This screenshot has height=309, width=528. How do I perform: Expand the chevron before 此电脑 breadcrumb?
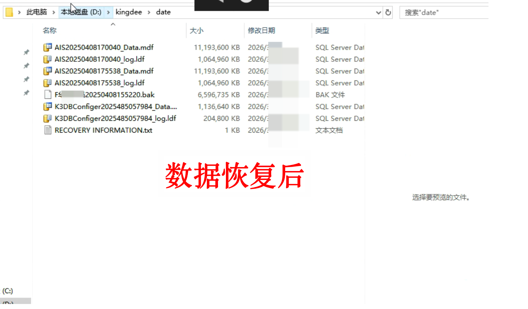tap(19, 12)
